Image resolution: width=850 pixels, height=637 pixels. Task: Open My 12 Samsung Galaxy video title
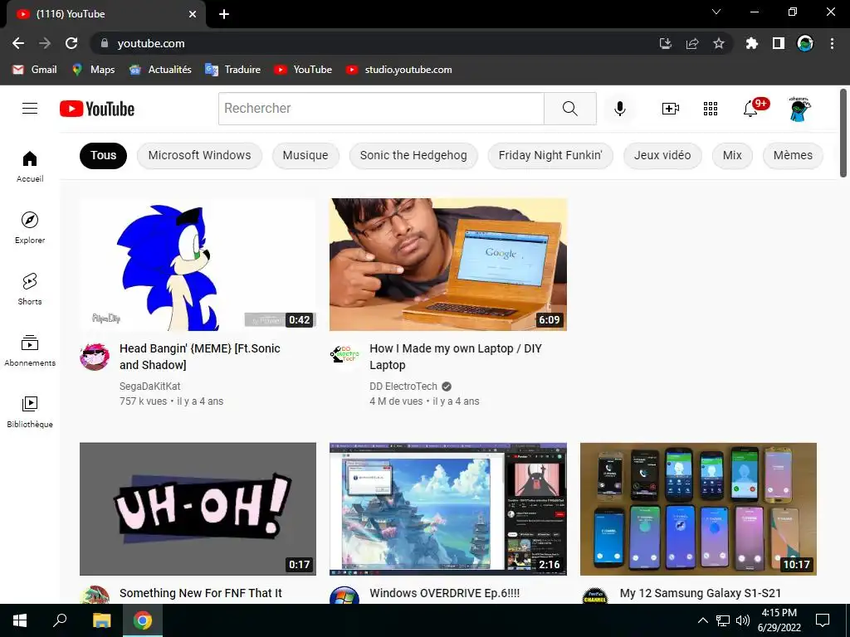pyautogui.click(x=701, y=594)
